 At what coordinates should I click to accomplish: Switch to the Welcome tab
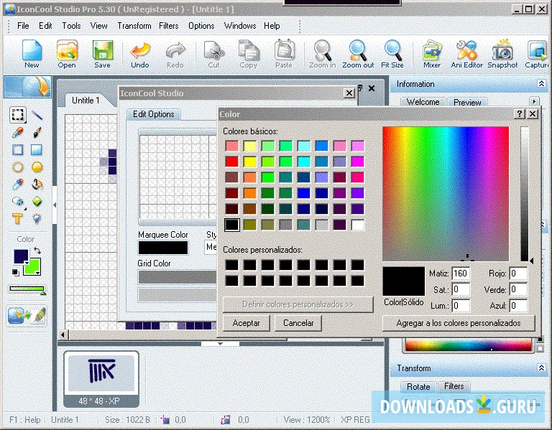click(x=423, y=102)
